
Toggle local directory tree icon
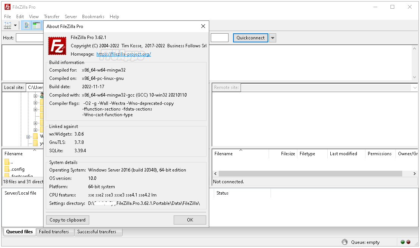(x=36, y=26)
